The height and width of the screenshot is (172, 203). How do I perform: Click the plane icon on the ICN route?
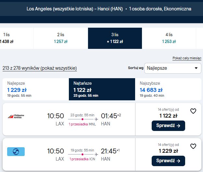[x=96, y=154]
